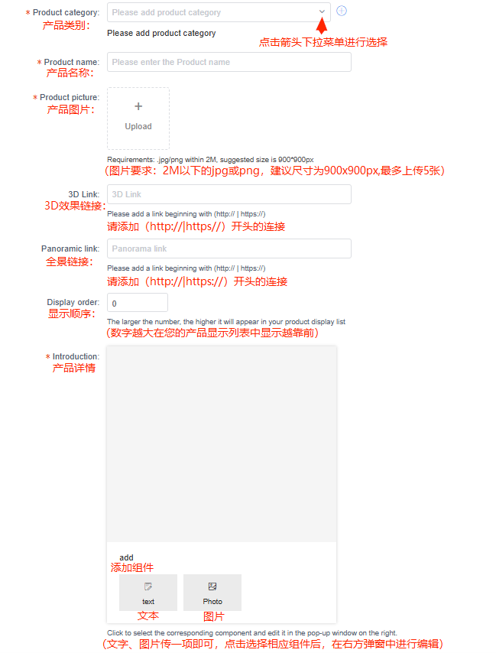Image resolution: width=496 pixels, height=653 pixels.
Task: Click the text component pencil icon
Action: click(x=148, y=586)
